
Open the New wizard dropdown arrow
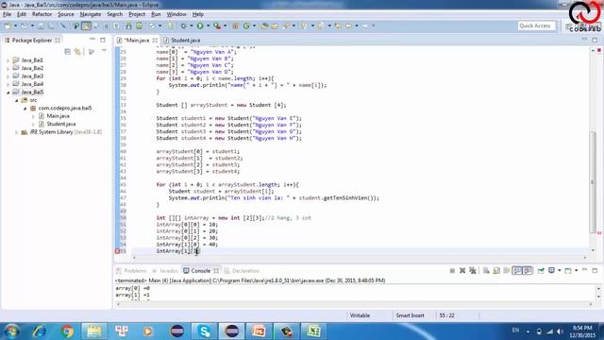[x=15, y=25]
